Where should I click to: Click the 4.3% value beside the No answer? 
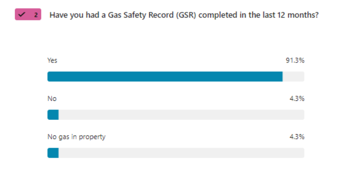pyautogui.click(x=296, y=99)
